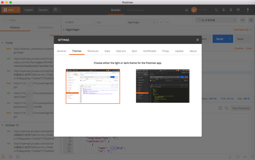
Task: Open the Save button dropdown arrow
Action: coord(248,39)
